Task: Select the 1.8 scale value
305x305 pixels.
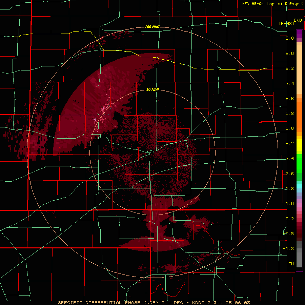Action: coord(290,189)
